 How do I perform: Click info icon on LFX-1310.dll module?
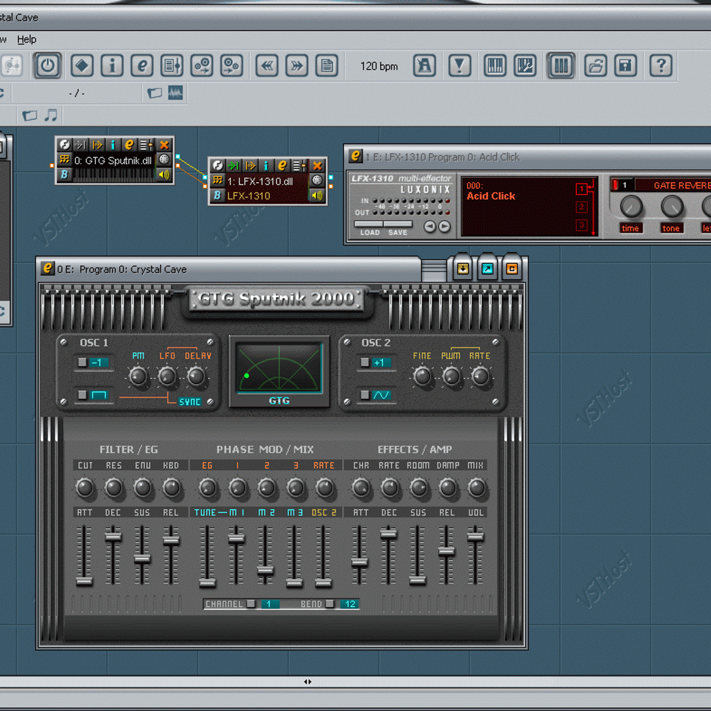(x=266, y=166)
